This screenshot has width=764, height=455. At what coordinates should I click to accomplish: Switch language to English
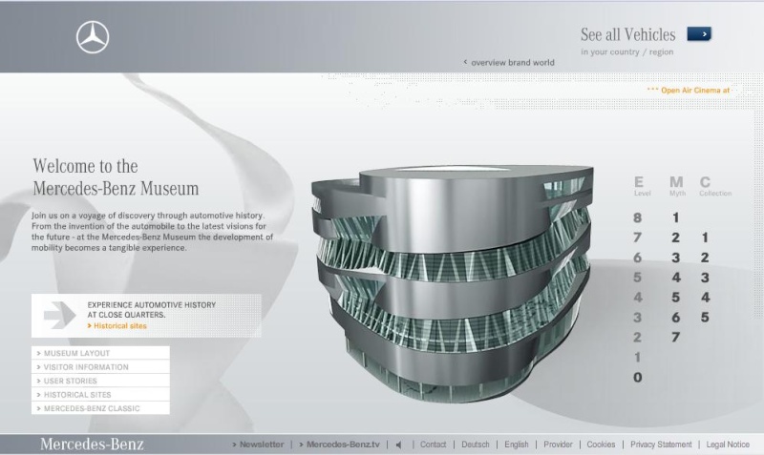point(517,445)
